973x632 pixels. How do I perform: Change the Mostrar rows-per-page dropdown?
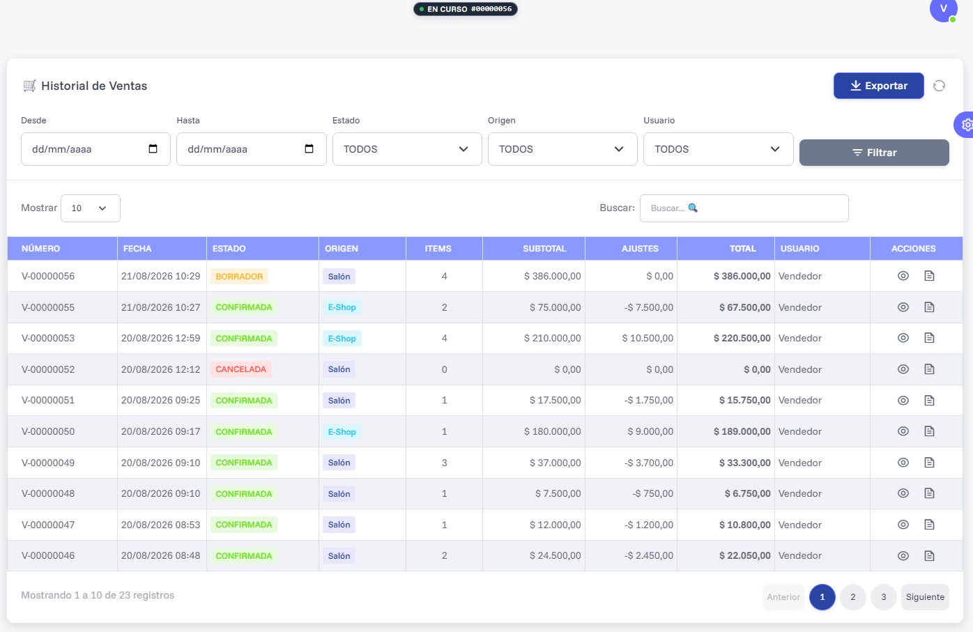point(91,208)
